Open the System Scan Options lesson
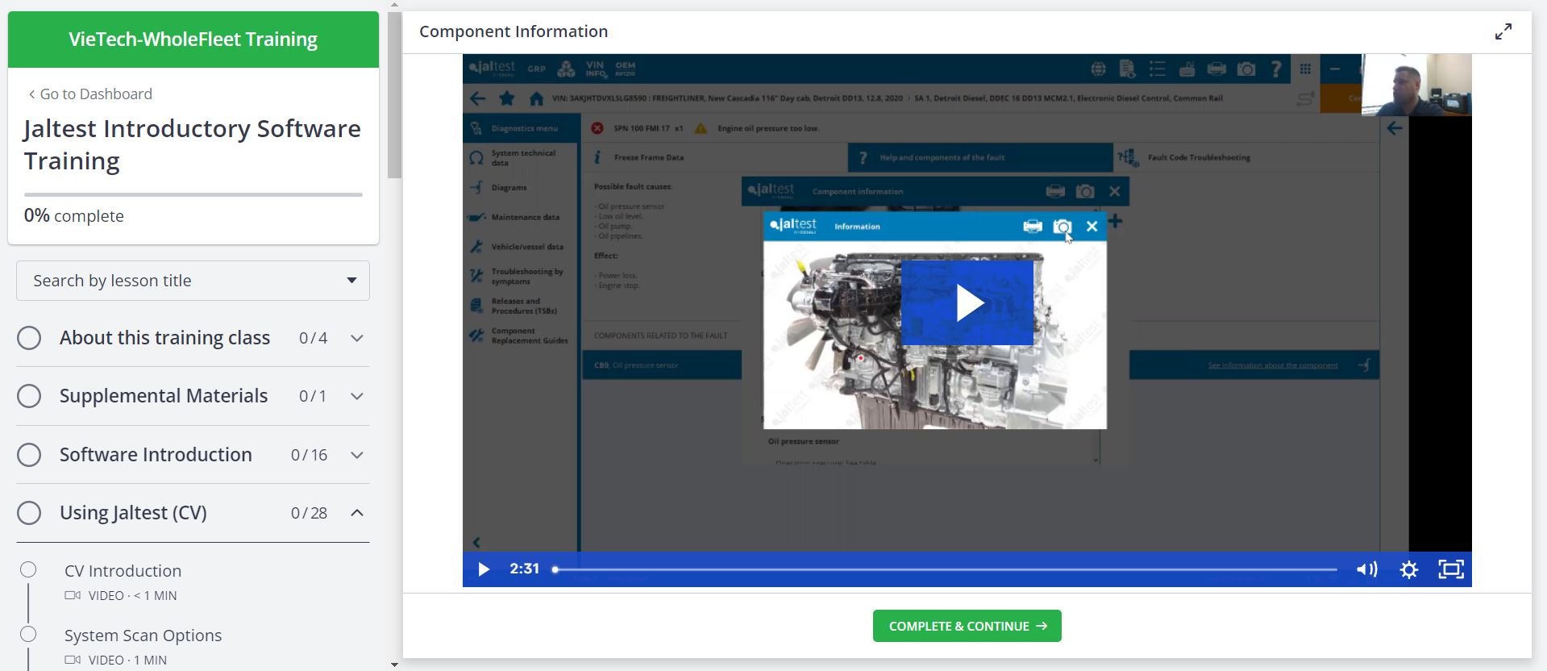1547x671 pixels. pos(143,636)
